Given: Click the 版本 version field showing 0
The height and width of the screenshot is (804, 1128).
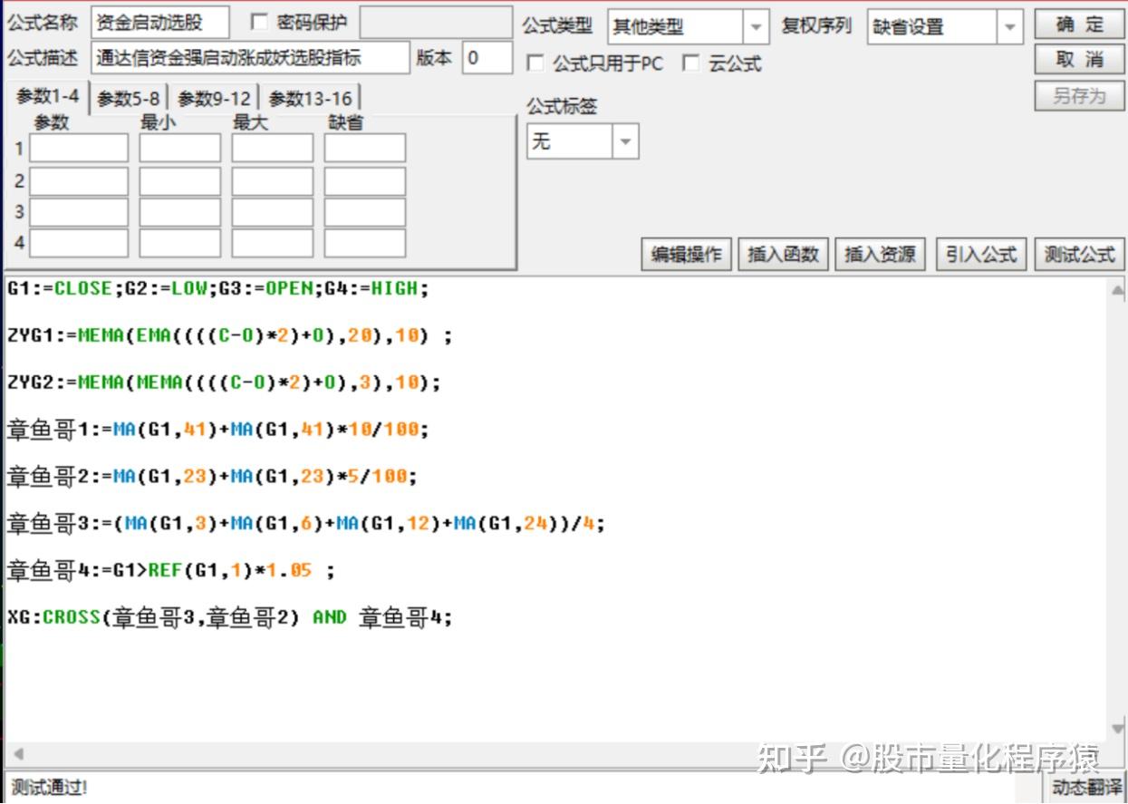Looking at the screenshot, I should 487,58.
